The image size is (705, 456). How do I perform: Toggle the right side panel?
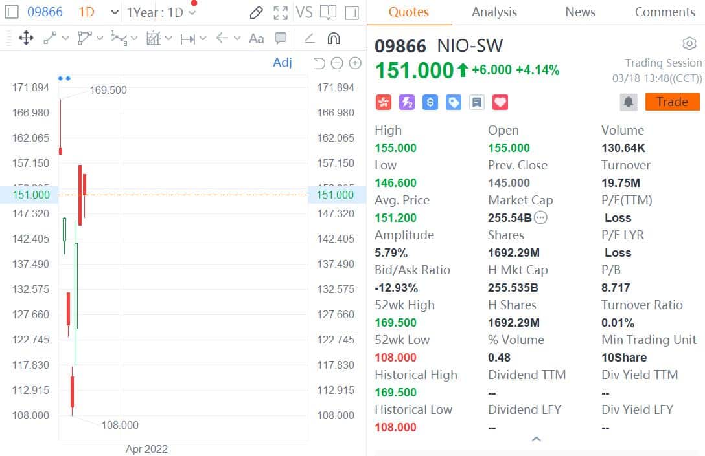352,12
